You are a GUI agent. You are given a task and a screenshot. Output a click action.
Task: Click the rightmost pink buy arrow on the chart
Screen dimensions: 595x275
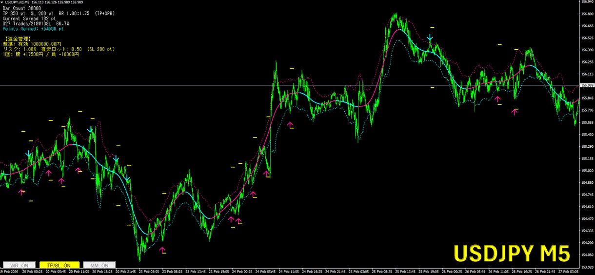click(514, 112)
